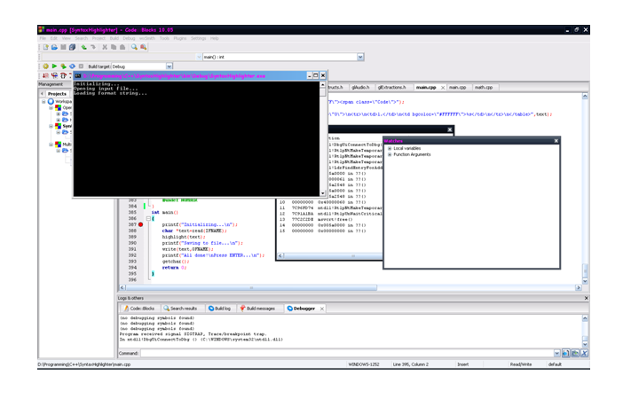The width and height of the screenshot is (639, 399).
Task: Click the Replace toolbar icon
Action: (144, 47)
